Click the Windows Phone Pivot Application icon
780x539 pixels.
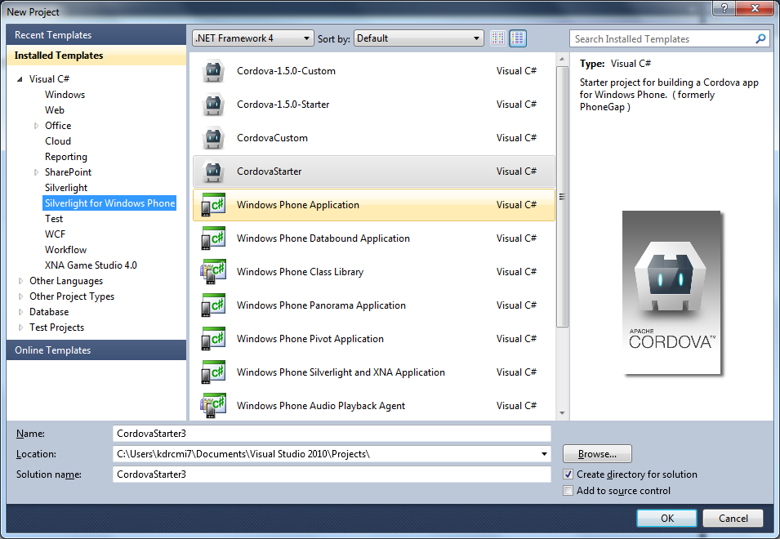pyautogui.click(x=213, y=339)
